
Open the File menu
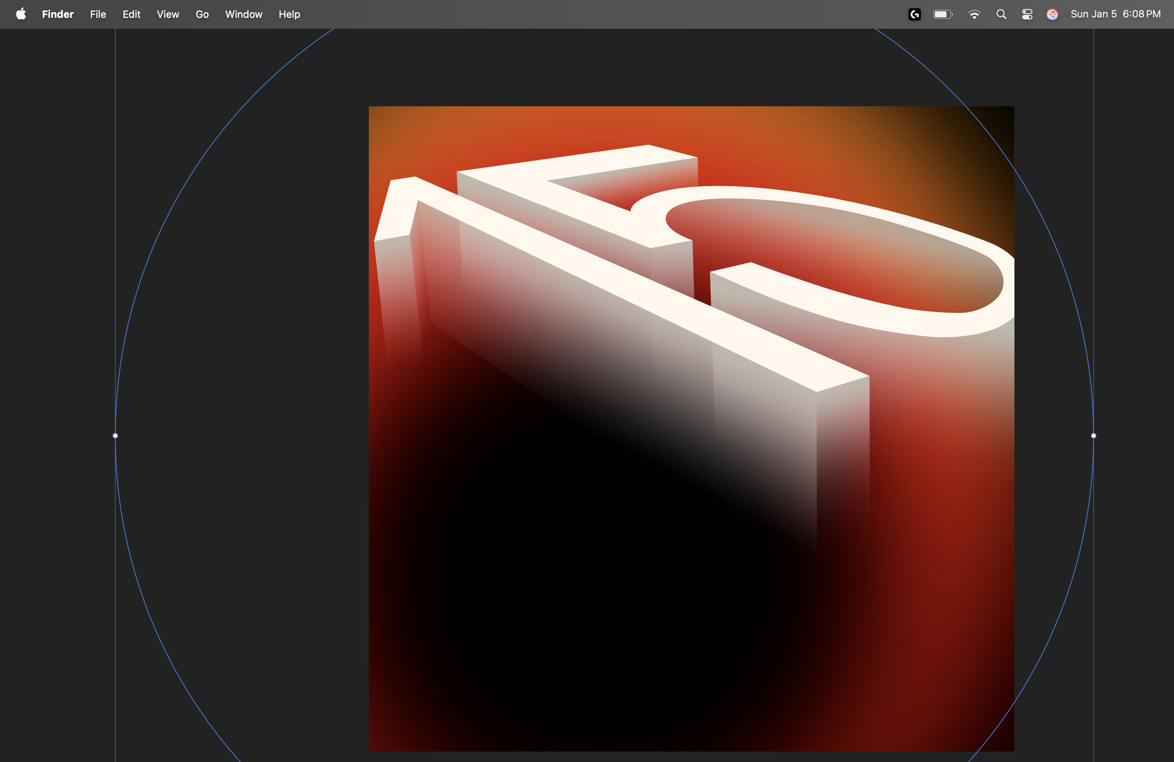(98, 14)
